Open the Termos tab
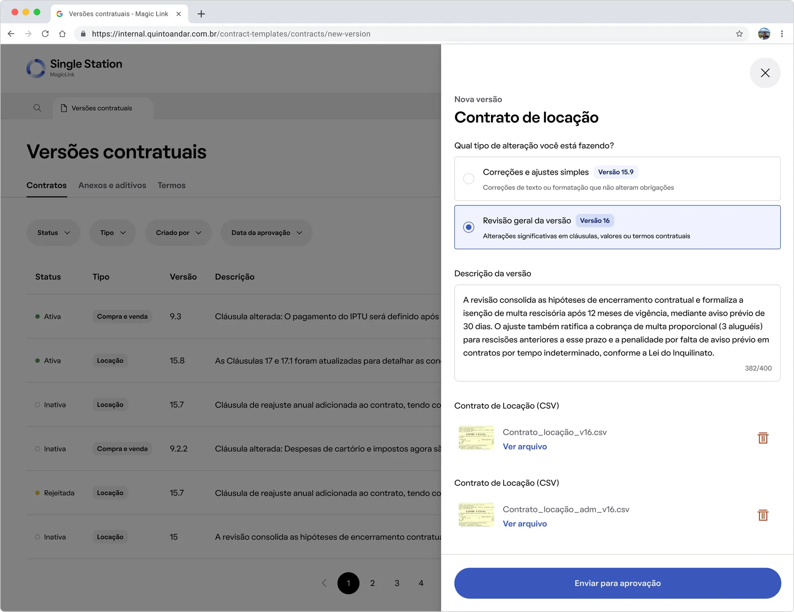Image resolution: width=794 pixels, height=612 pixels. click(x=172, y=185)
